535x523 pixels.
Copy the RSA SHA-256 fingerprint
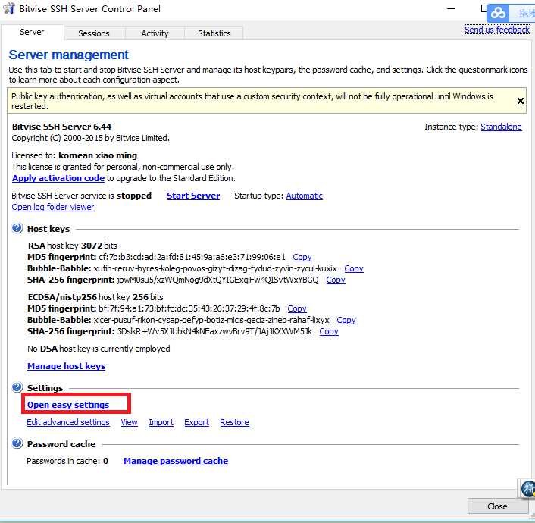(336, 280)
